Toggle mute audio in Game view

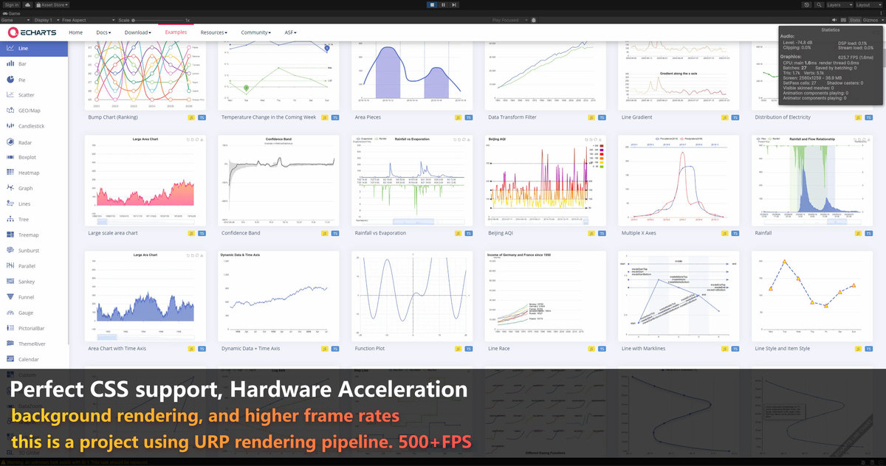834,20
